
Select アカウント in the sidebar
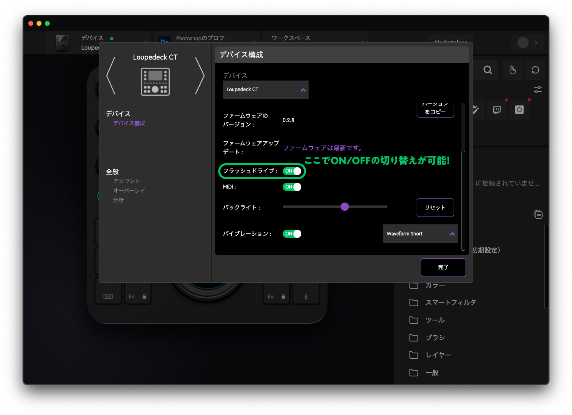click(127, 181)
